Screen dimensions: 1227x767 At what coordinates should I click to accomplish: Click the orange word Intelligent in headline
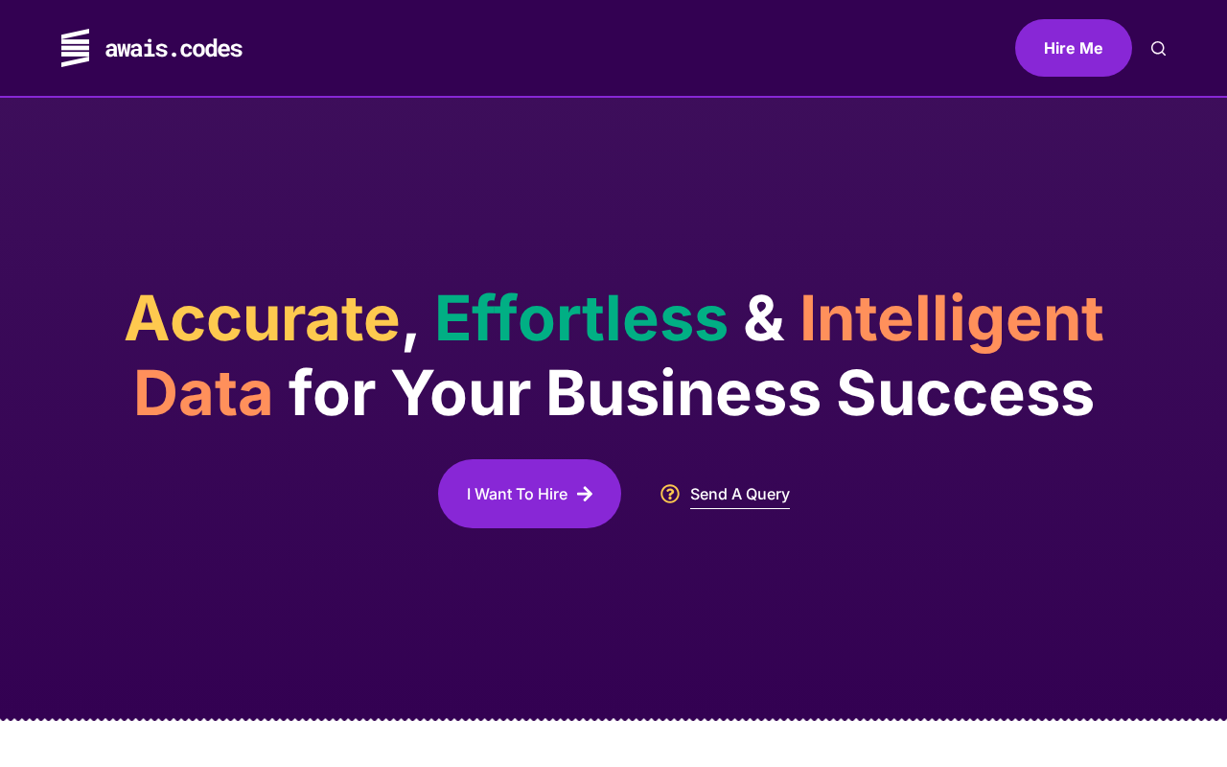(x=951, y=320)
